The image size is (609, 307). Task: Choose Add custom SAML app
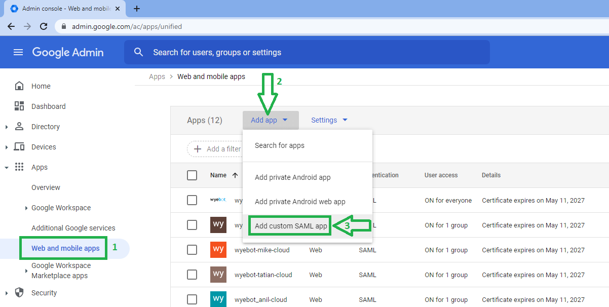point(308,226)
